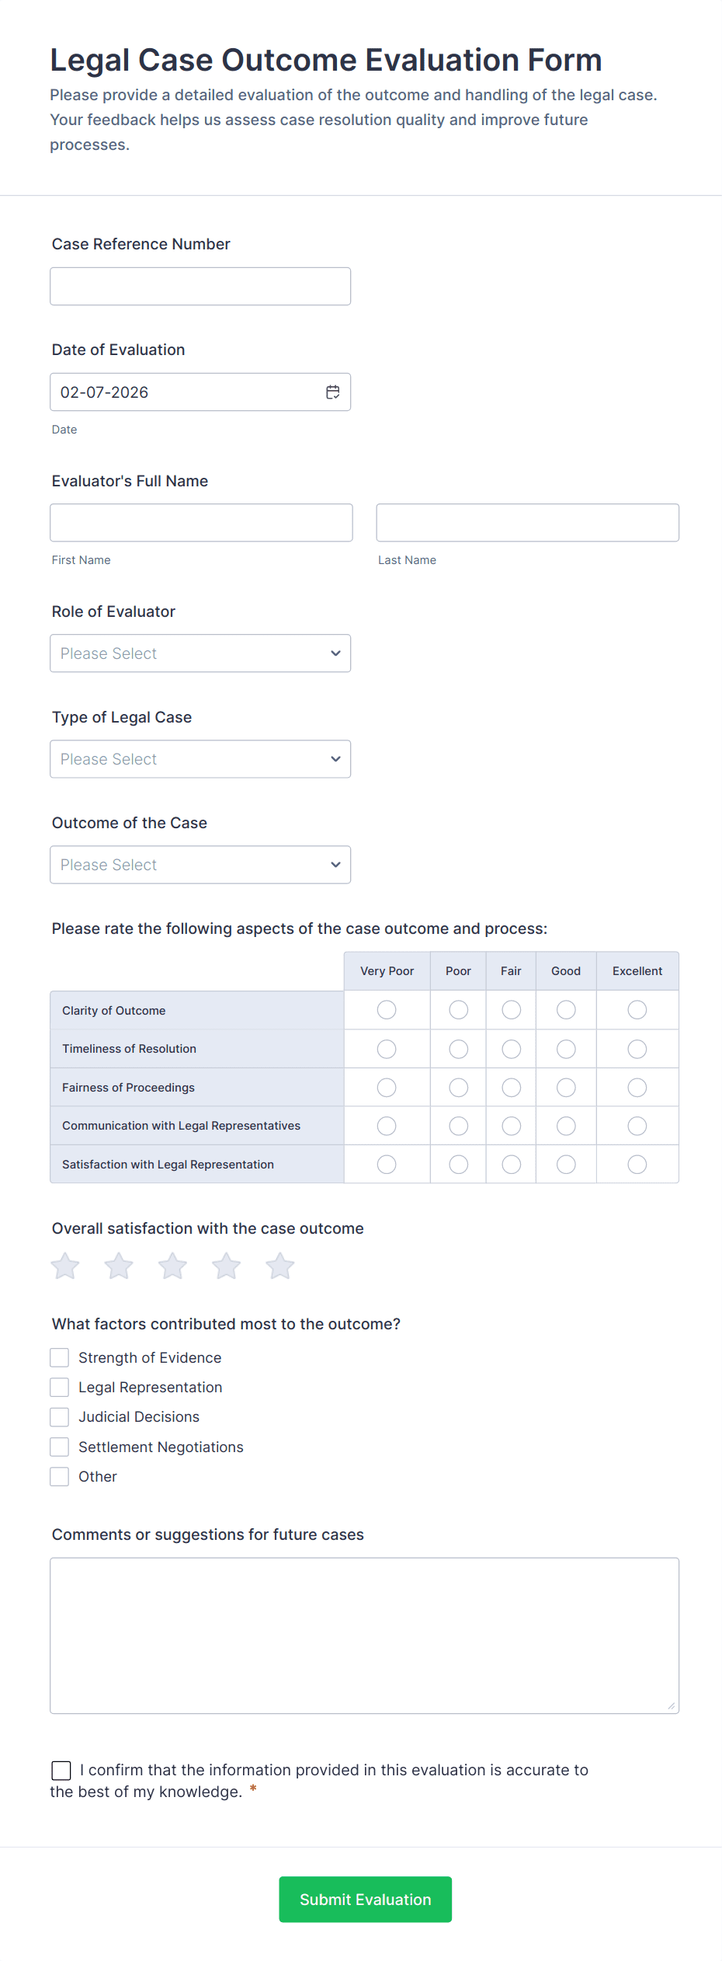
Task: Open the calendar date picker icon
Action: 333,392
